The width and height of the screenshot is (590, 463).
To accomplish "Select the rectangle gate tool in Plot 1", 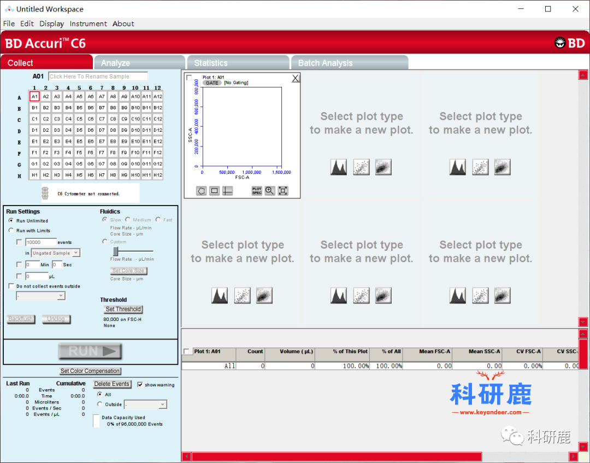I will pyautogui.click(x=215, y=191).
